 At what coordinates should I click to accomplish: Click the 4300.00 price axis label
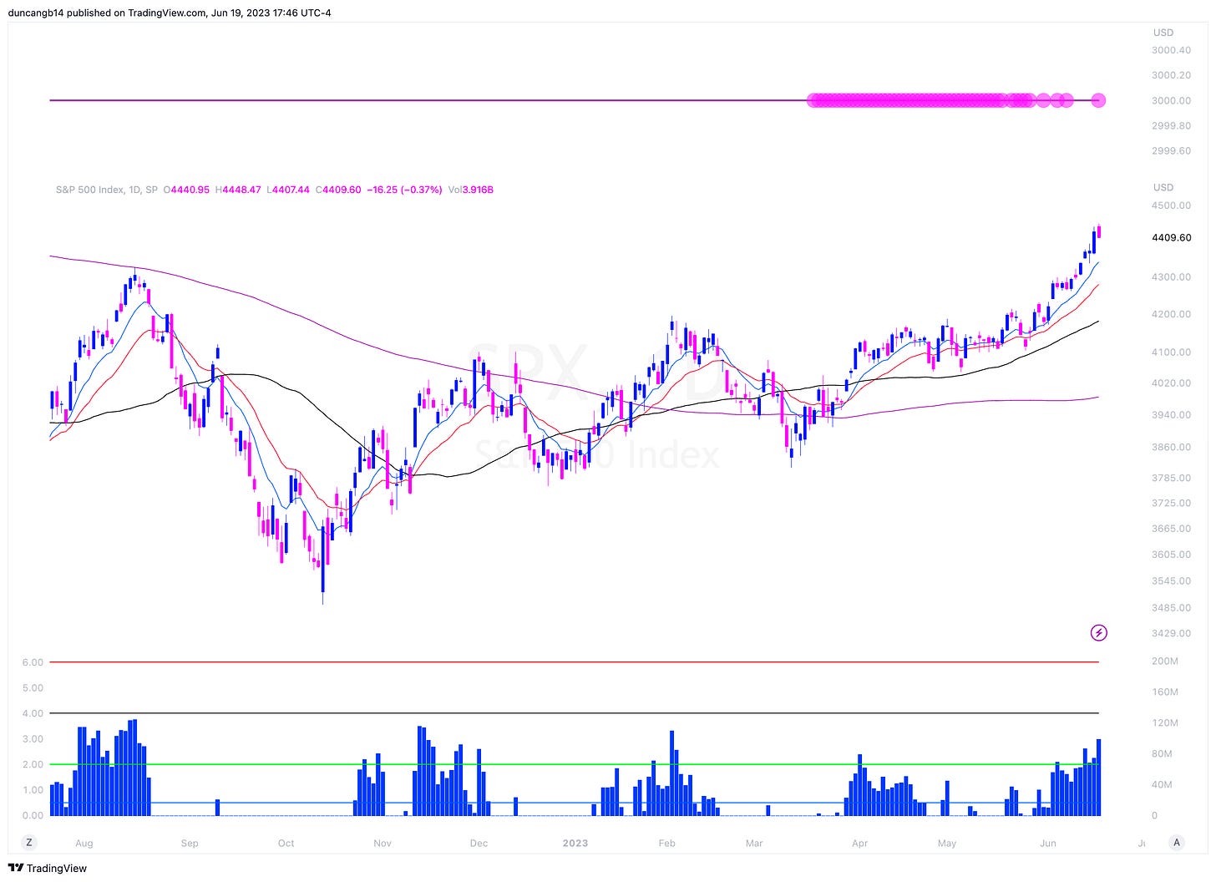(x=1172, y=277)
